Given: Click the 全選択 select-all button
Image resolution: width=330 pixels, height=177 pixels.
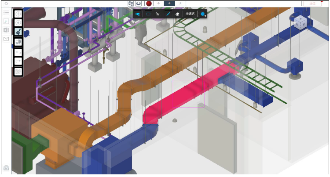Looking at the screenshot, I should 190,14.
